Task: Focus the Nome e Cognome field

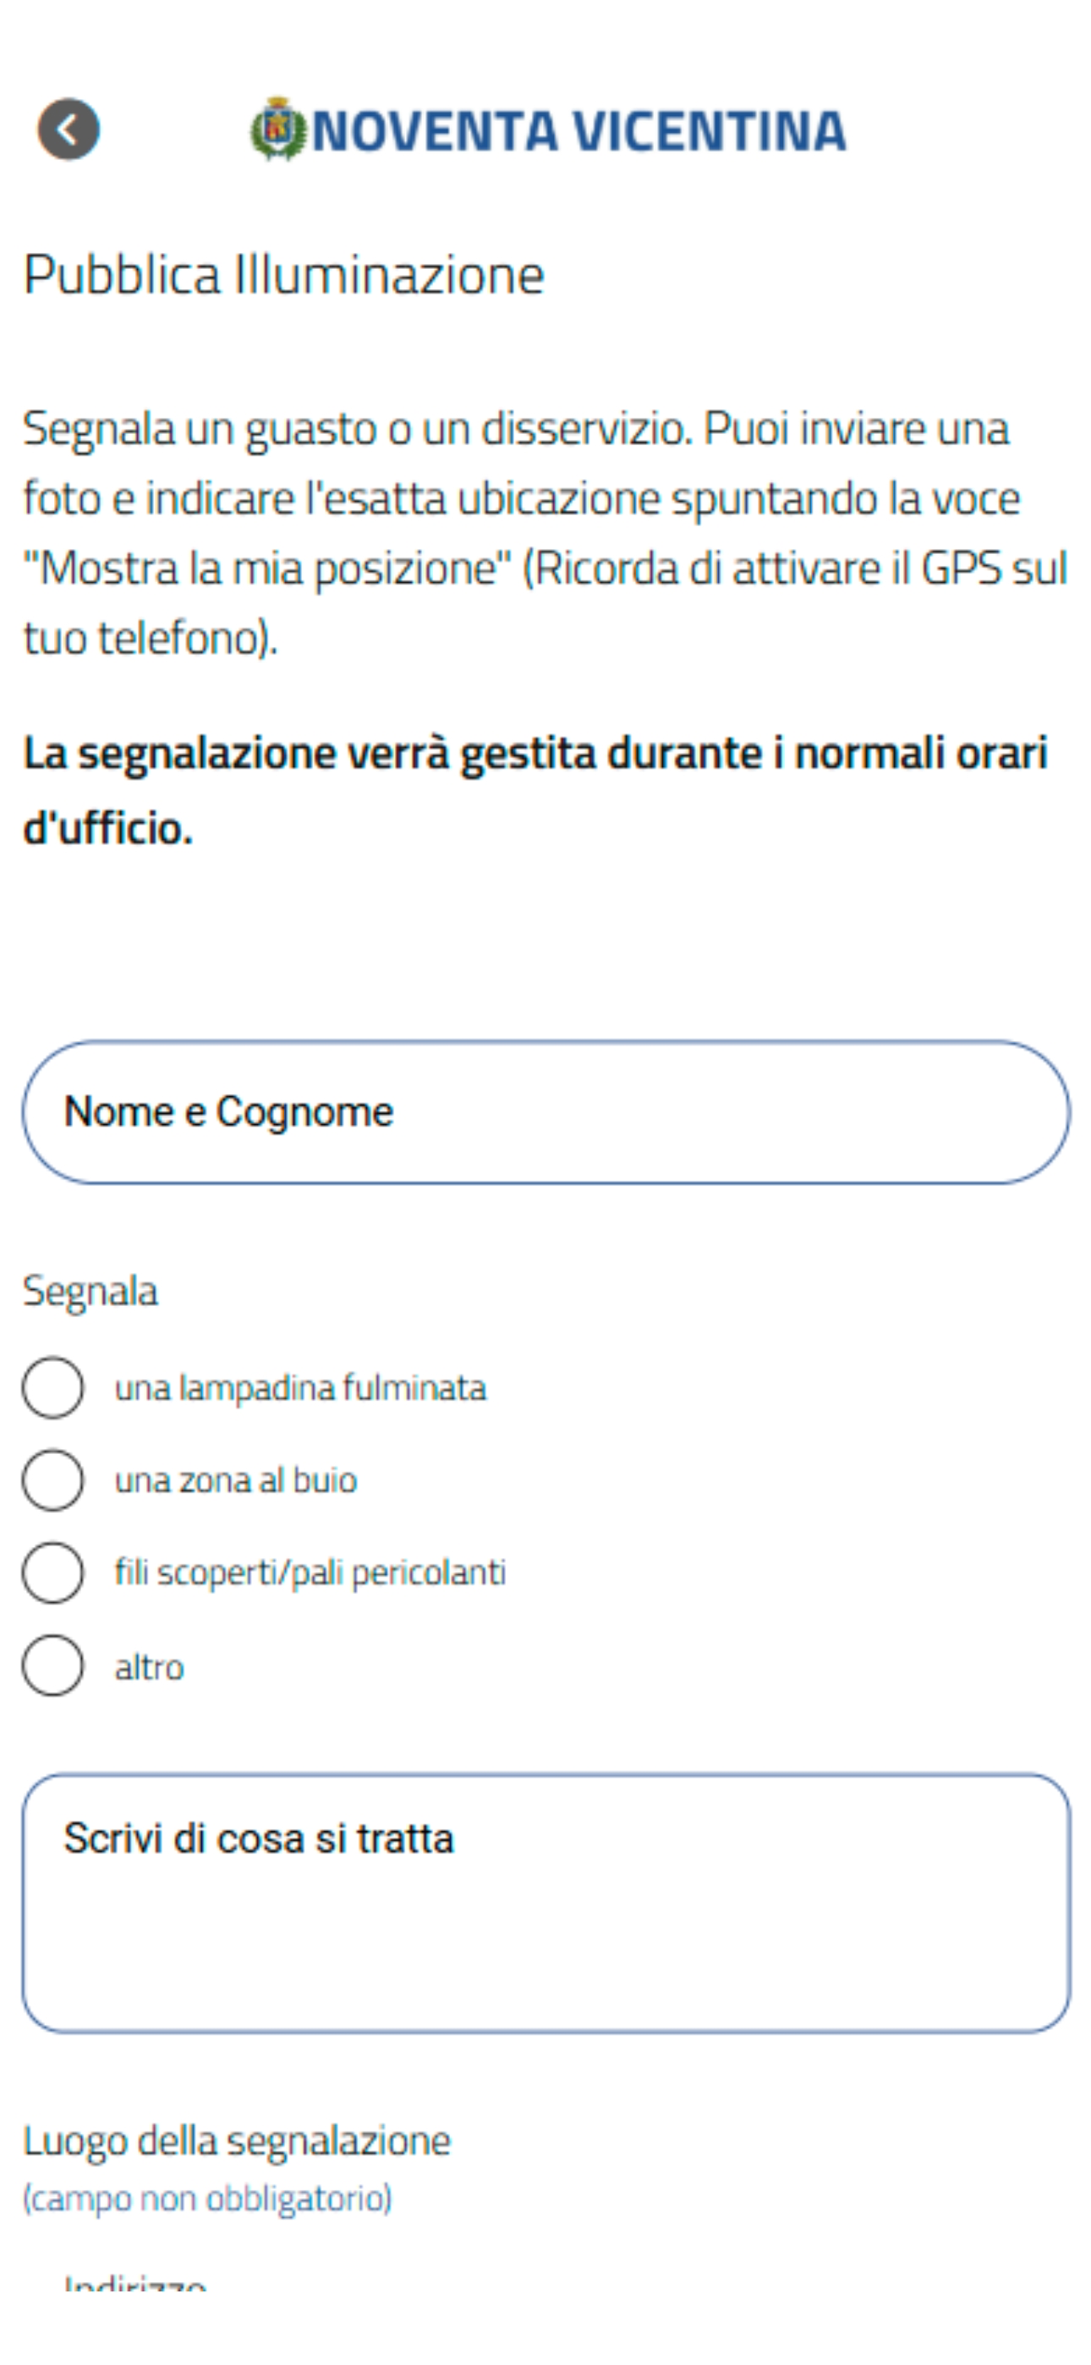Action: [x=545, y=1111]
